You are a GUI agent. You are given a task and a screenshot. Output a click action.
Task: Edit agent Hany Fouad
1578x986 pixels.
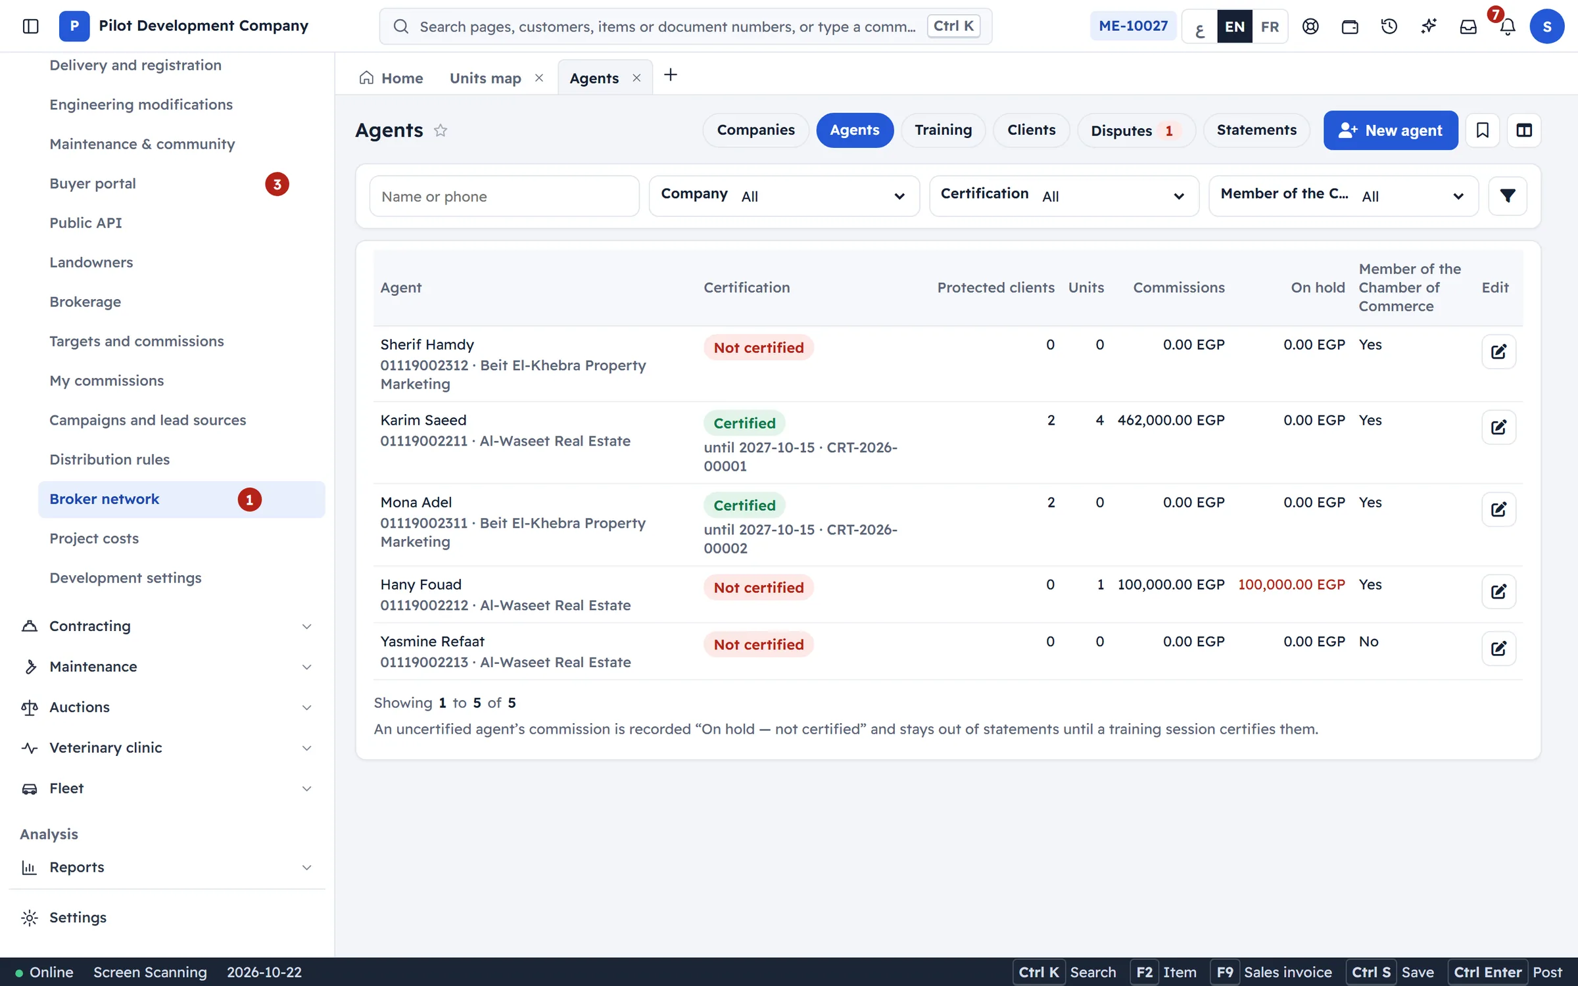pos(1498,592)
